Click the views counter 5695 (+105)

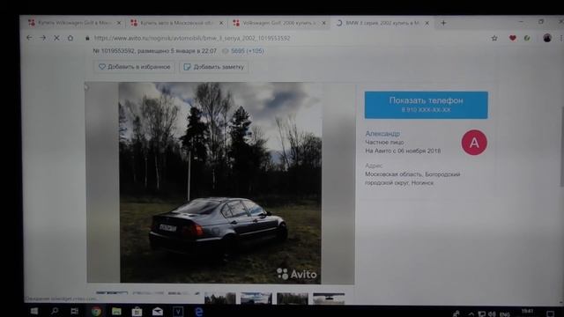click(x=247, y=51)
